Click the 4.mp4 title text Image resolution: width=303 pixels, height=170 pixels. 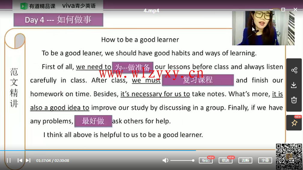[151, 10]
